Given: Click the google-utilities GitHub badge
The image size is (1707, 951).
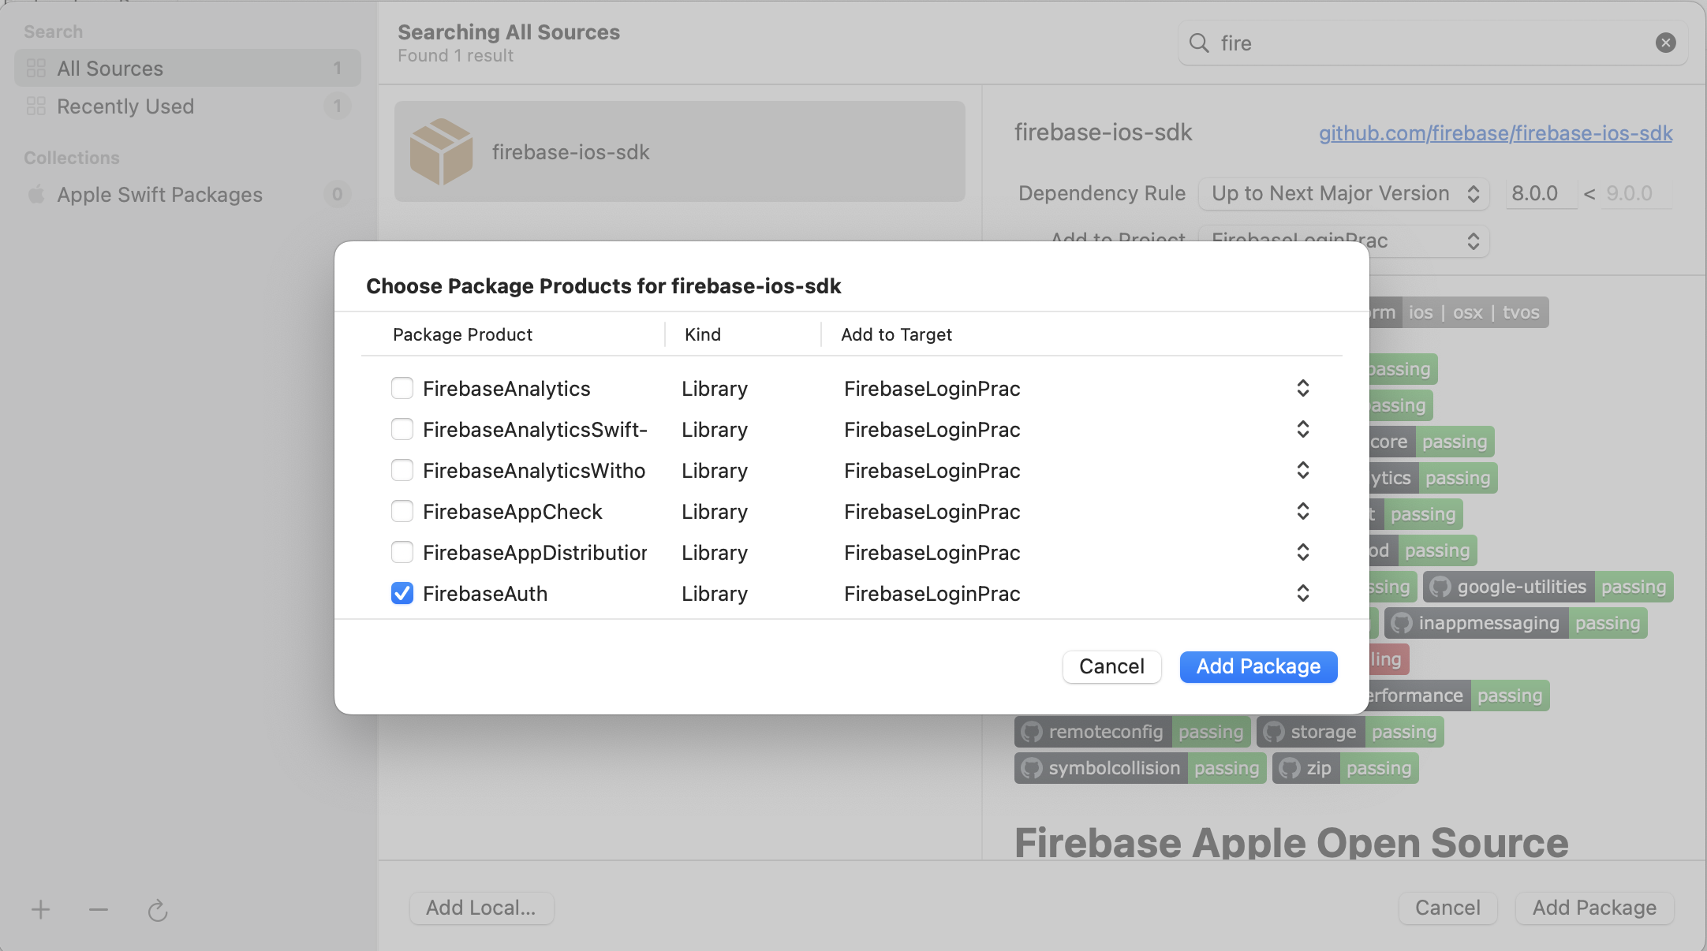Looking at the screenshot, I should click(1508, 587).
